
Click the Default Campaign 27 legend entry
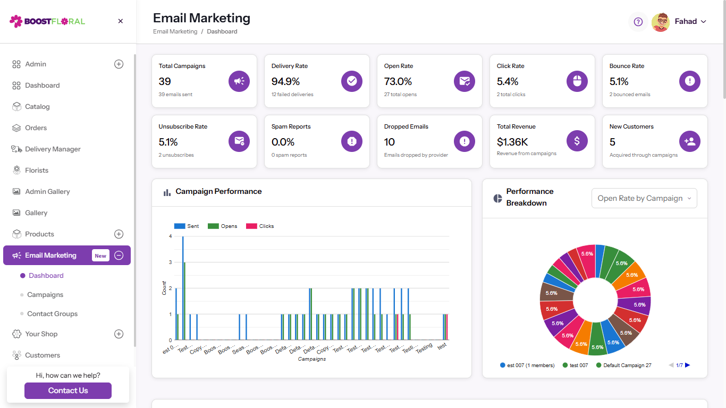click(x=624, y=365)
